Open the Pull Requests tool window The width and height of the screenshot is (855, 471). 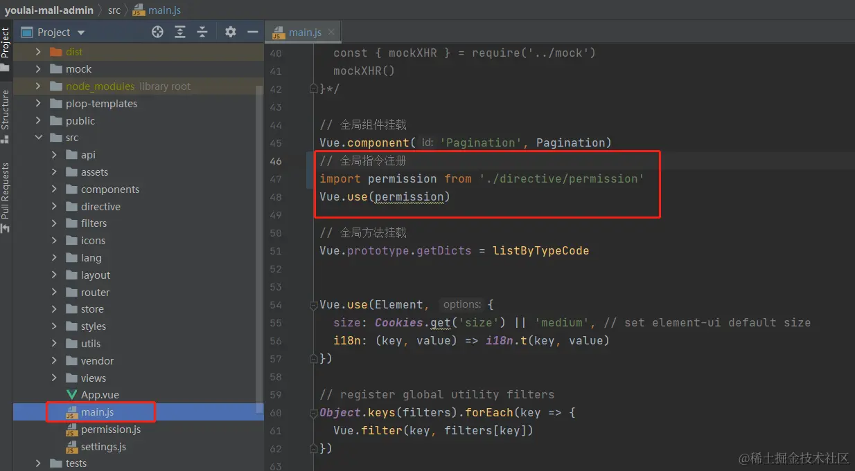6,197
